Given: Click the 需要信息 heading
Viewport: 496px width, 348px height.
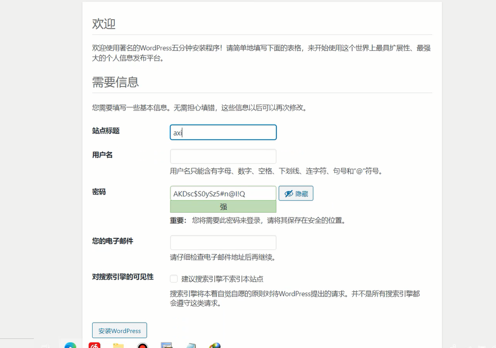Looking at the screenshot, I should (x=115, y=82).
